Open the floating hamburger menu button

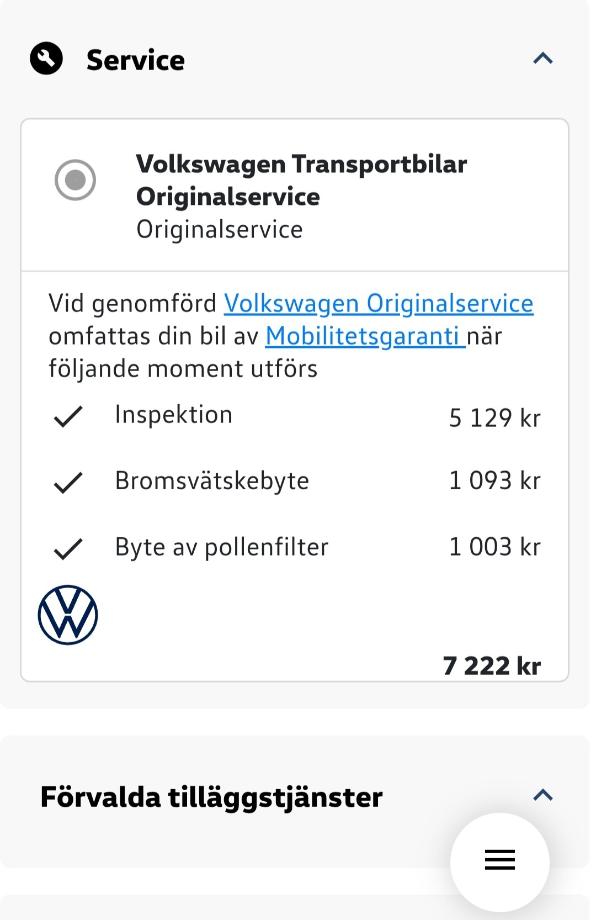coord(499,860)
